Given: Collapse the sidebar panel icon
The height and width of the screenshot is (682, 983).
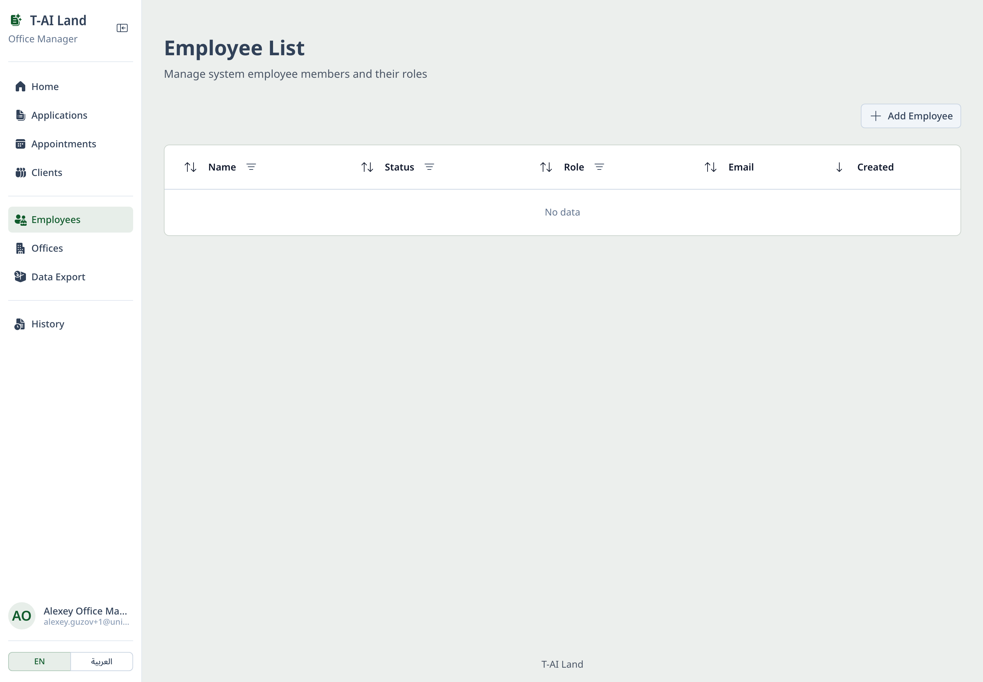Looking at the screenshot, I should tap(122, 28).
